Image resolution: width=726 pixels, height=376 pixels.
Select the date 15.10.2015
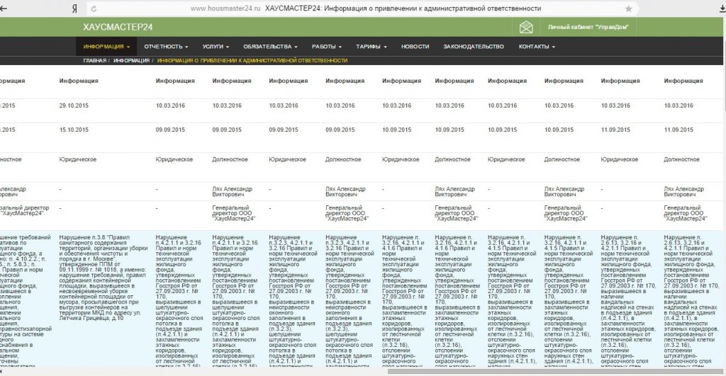[74, 130]
